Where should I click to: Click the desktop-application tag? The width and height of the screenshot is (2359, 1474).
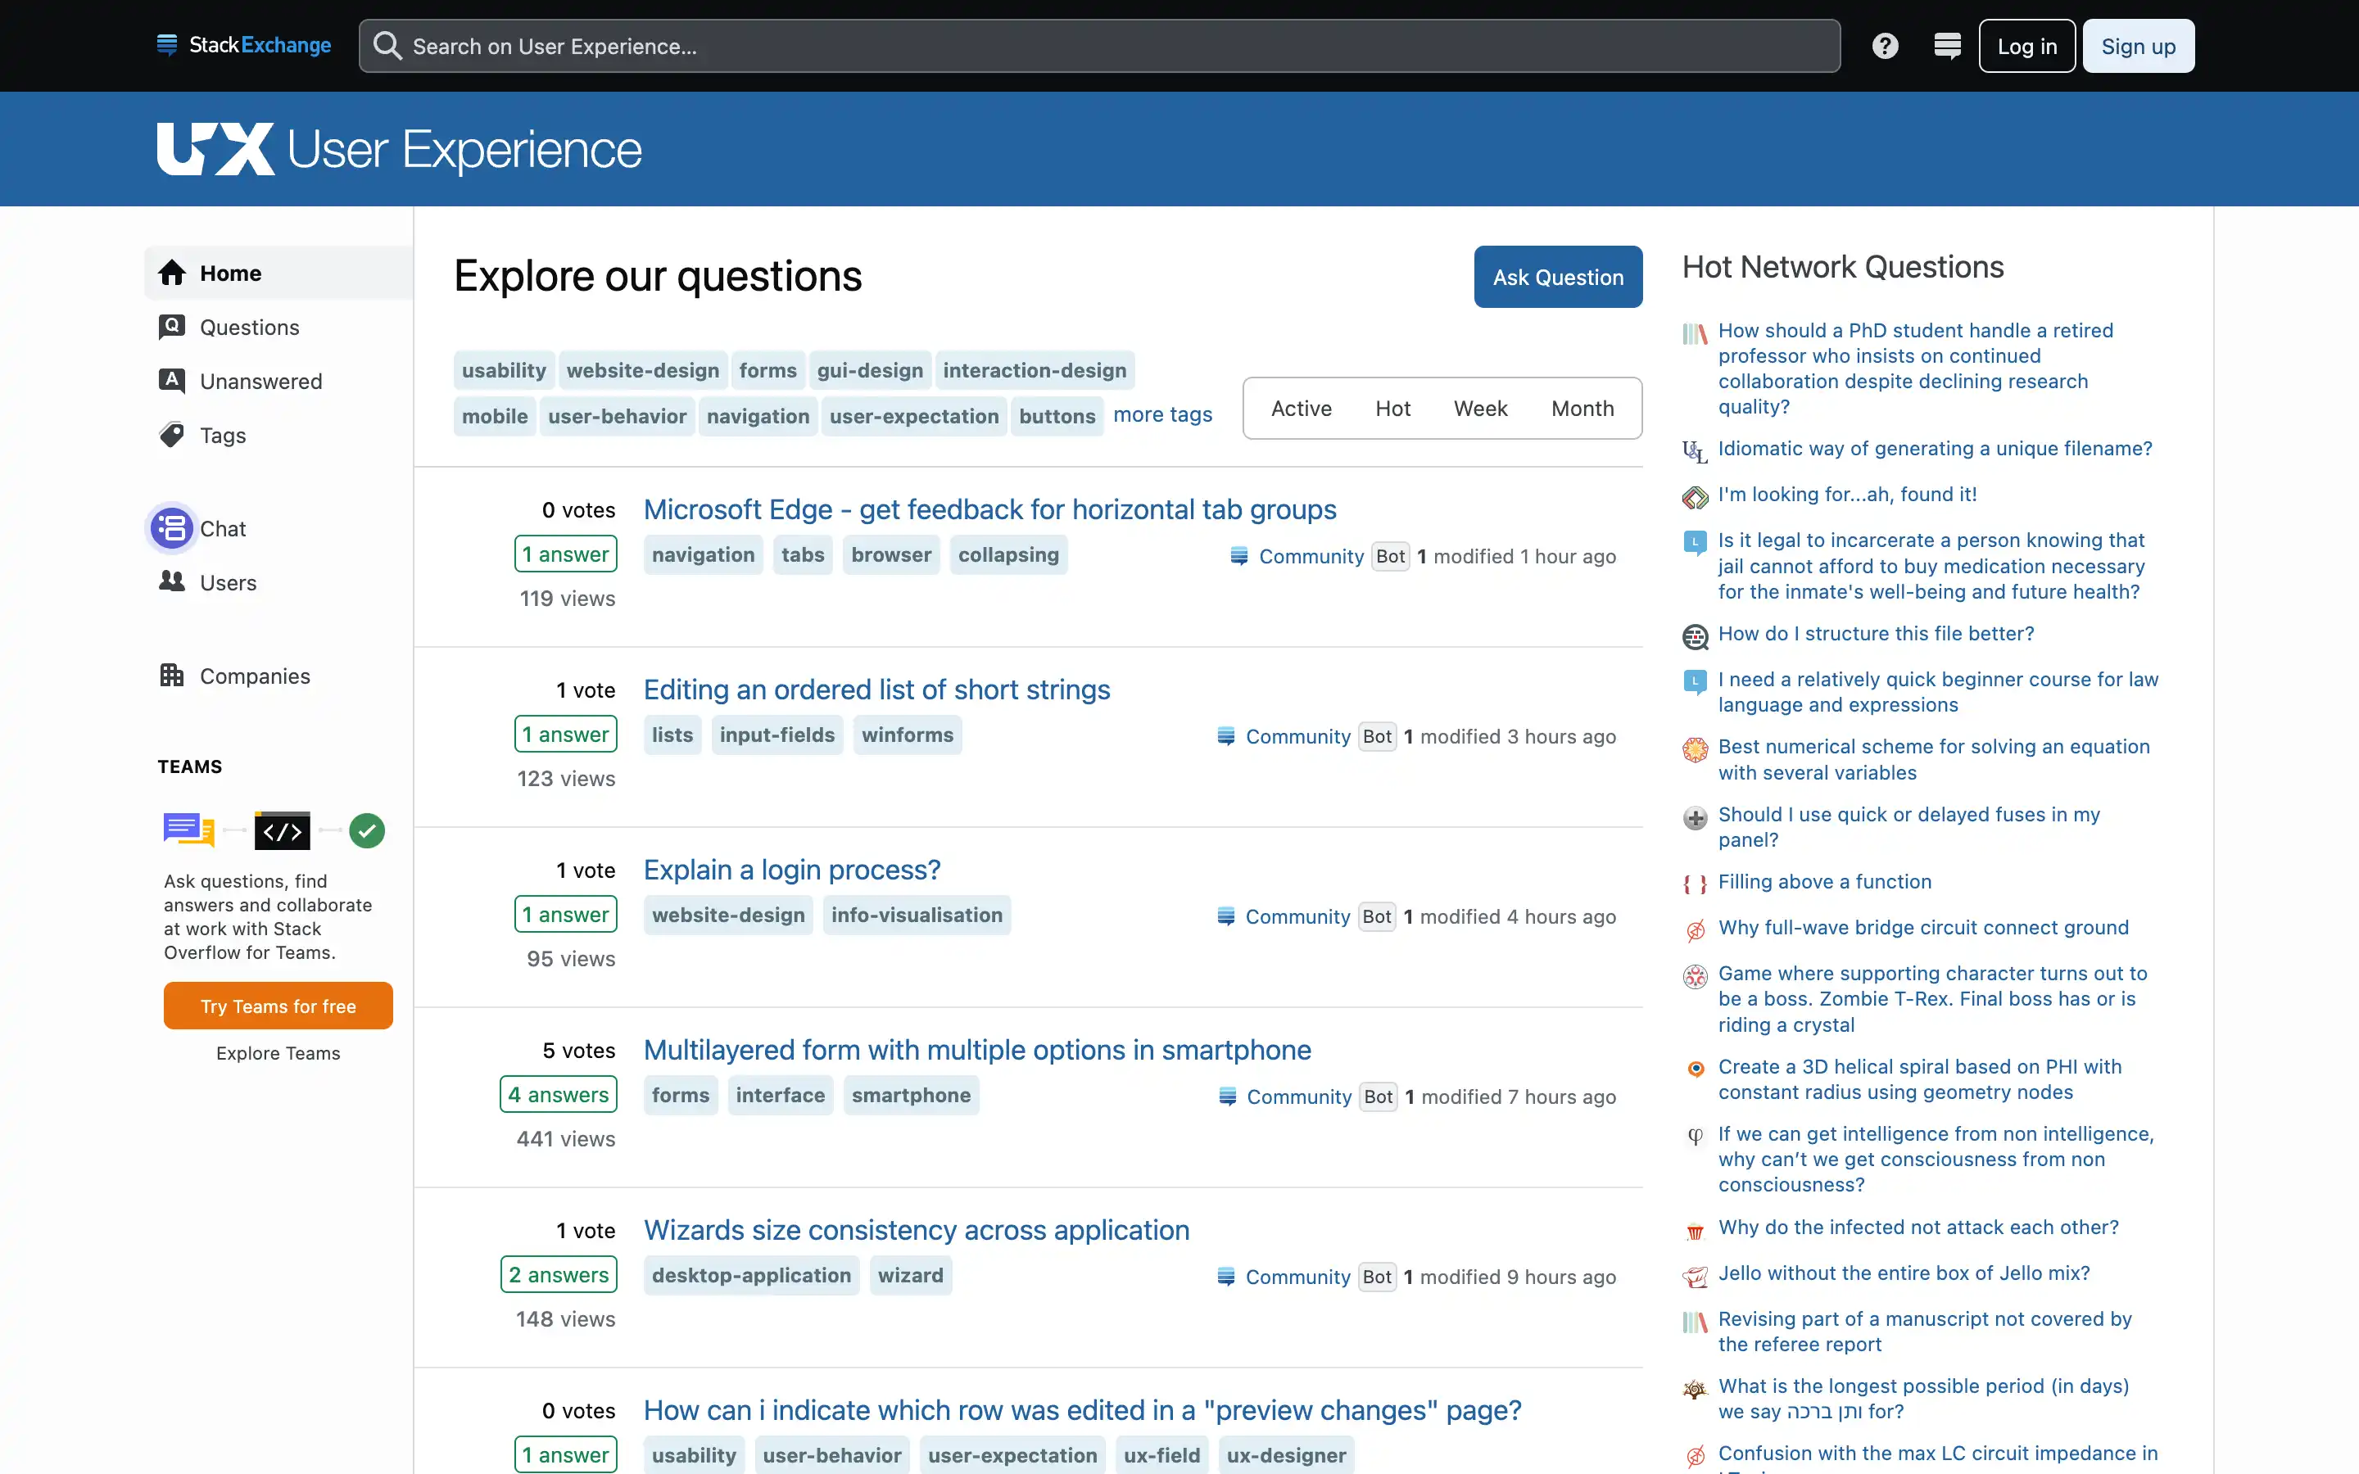tap(750, 1275)
